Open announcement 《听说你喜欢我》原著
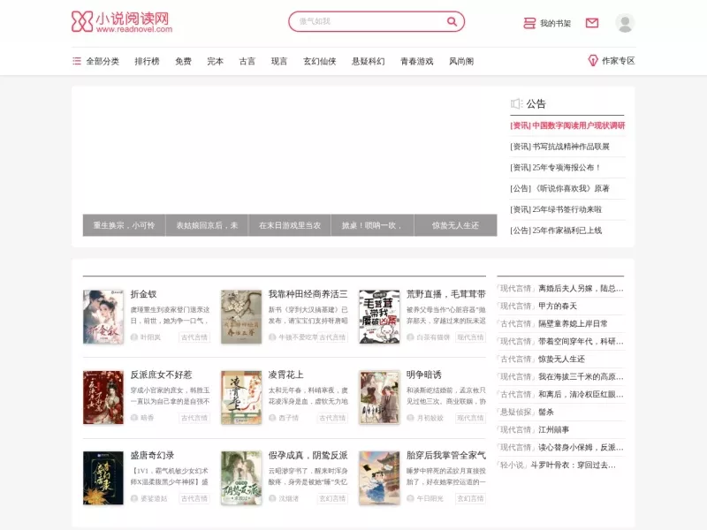Image resolution: width=707 pixels, height=530 pixels. [x=572, y=188]
